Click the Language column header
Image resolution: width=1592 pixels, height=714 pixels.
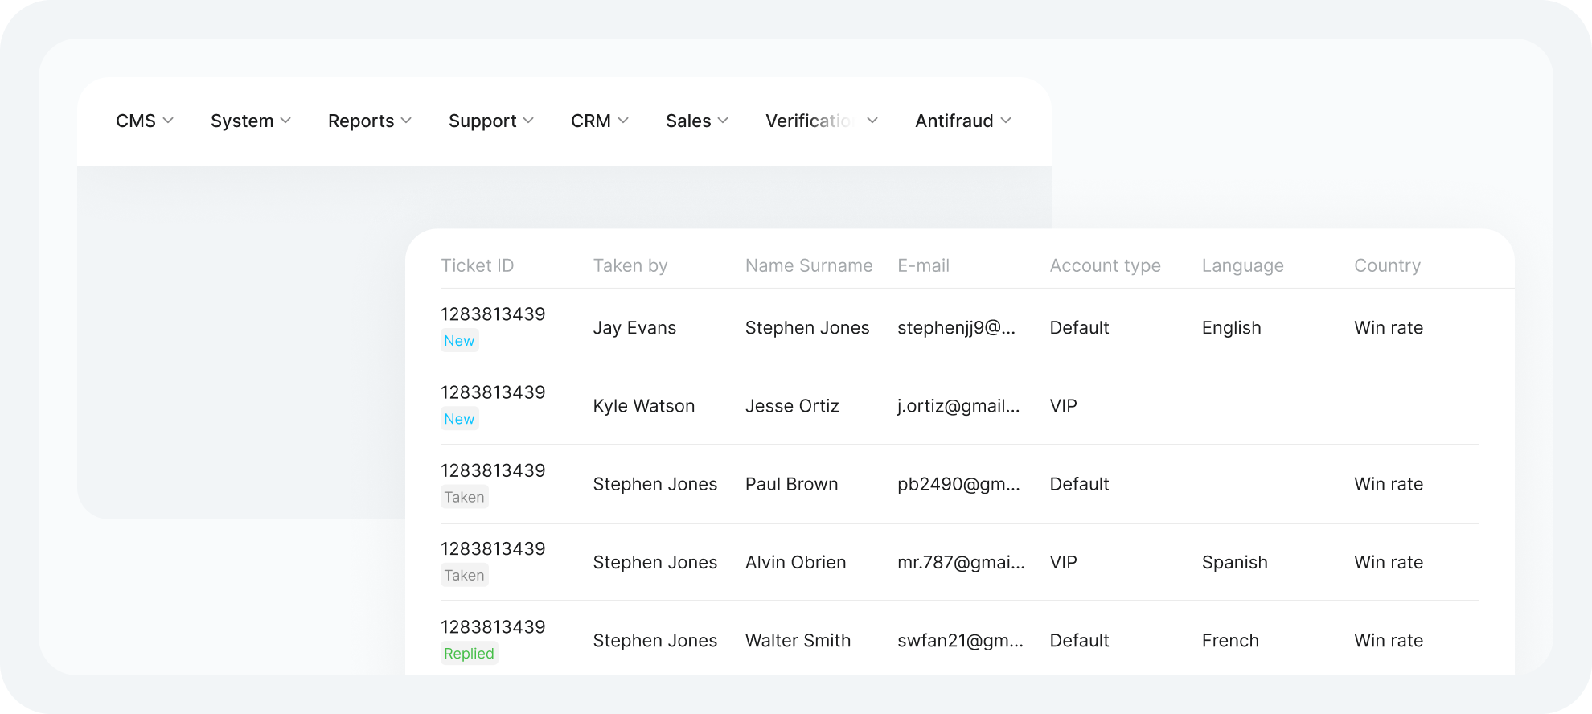[x=1242, y=265]
